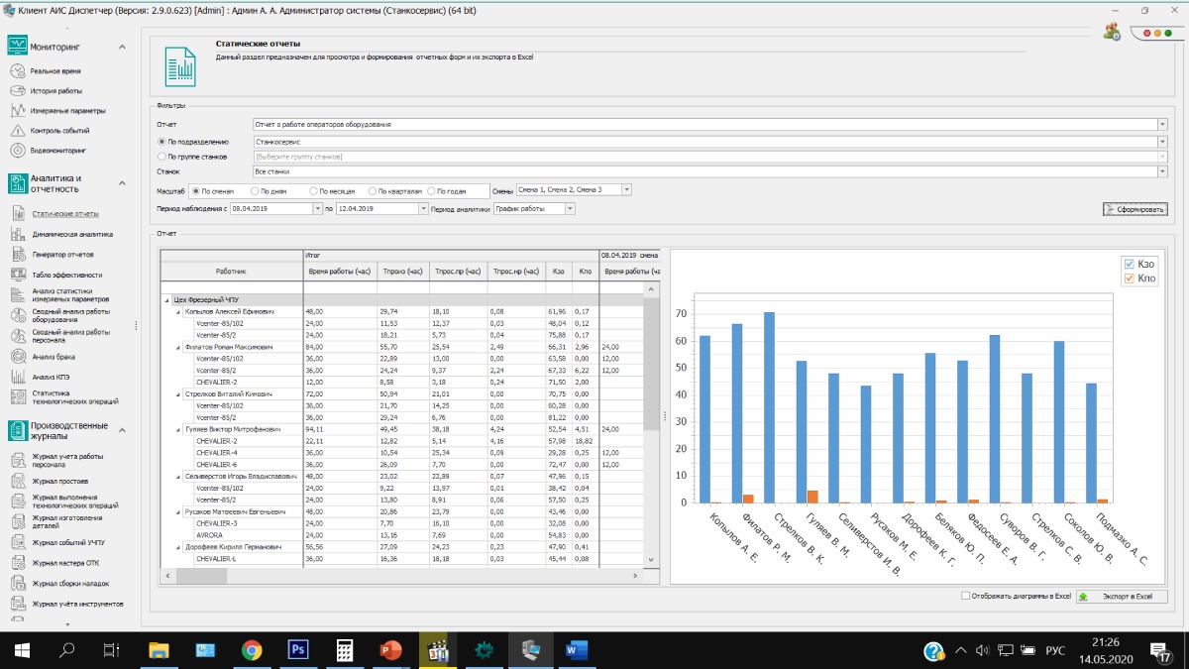Open the user settings icon near the title bar
Viewport: 1189px width, 669px height.
1112,32
